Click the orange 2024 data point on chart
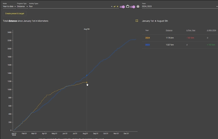The width and height of the screenshot is (218, 139). [87, 82]
